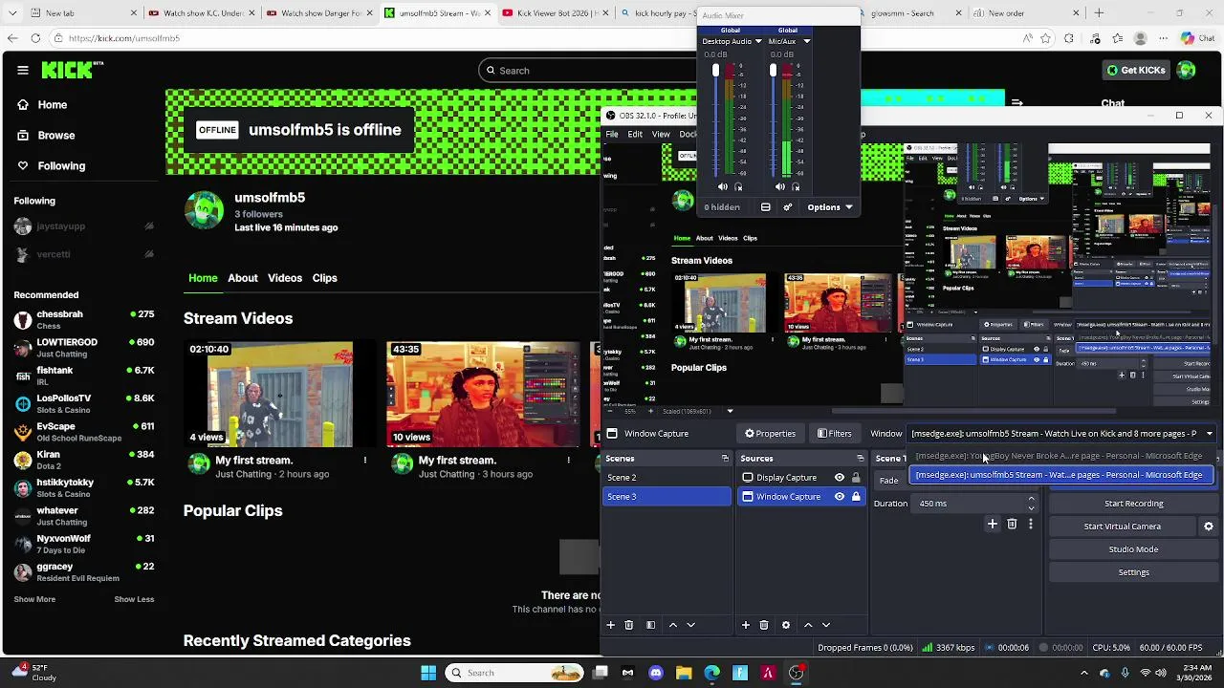Enable Studio Mode in OBS
The width and height of the screenshot is (1224, 688).
[1133, 549]
